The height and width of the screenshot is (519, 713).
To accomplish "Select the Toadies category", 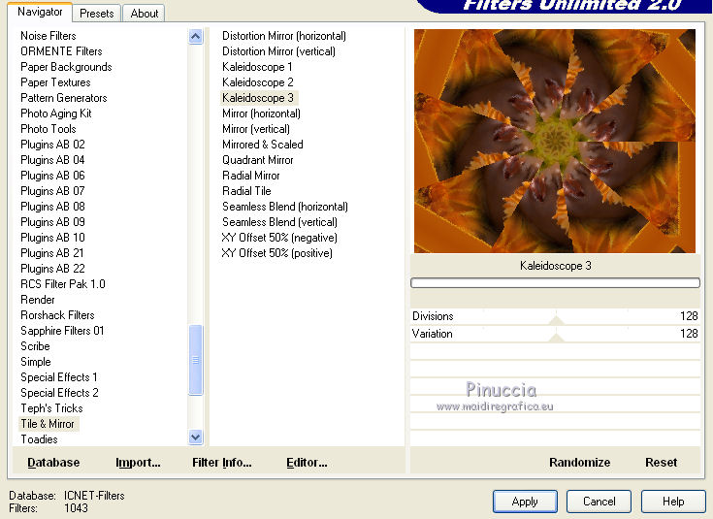I will 39,438.
